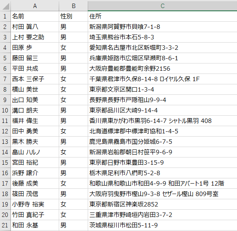This screenshot has height=231, width=237.
Task: Click the 名前 header cell
Action: tap(35, 16)
